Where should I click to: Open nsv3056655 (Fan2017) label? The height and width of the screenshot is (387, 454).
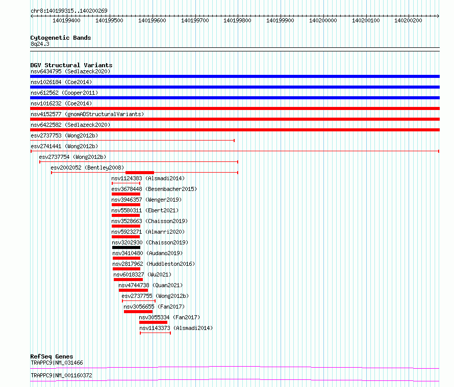pyautogui.click(x=154, y=307)
